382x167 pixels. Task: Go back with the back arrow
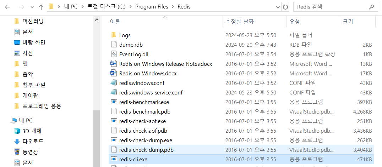pyautogui.click(x=7, y=7)
